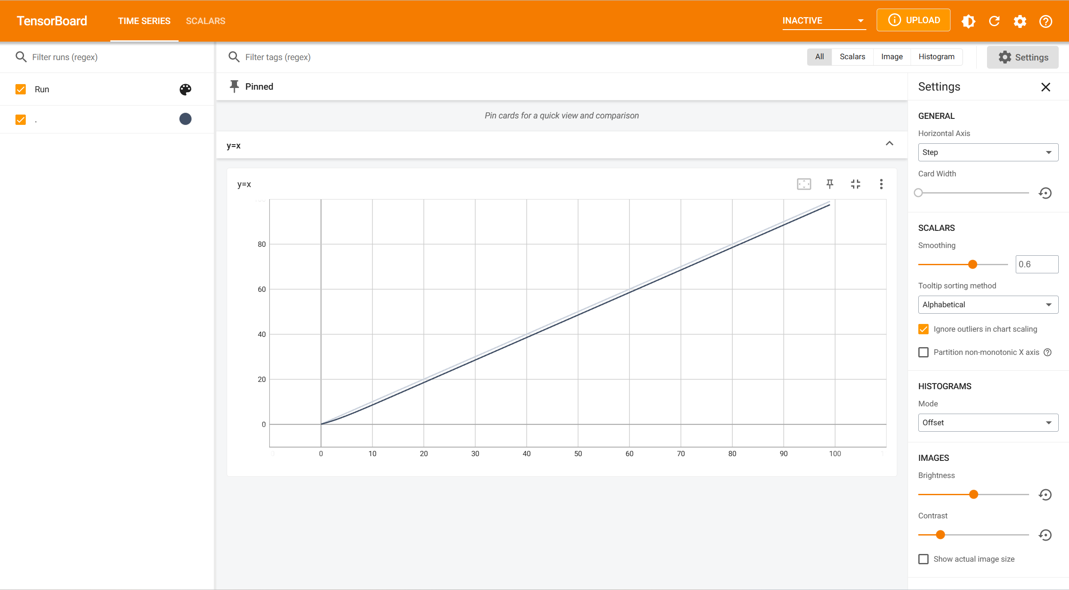Switch to the SCALARS tab
The image size is (1069, 590).
click(206, 21)
